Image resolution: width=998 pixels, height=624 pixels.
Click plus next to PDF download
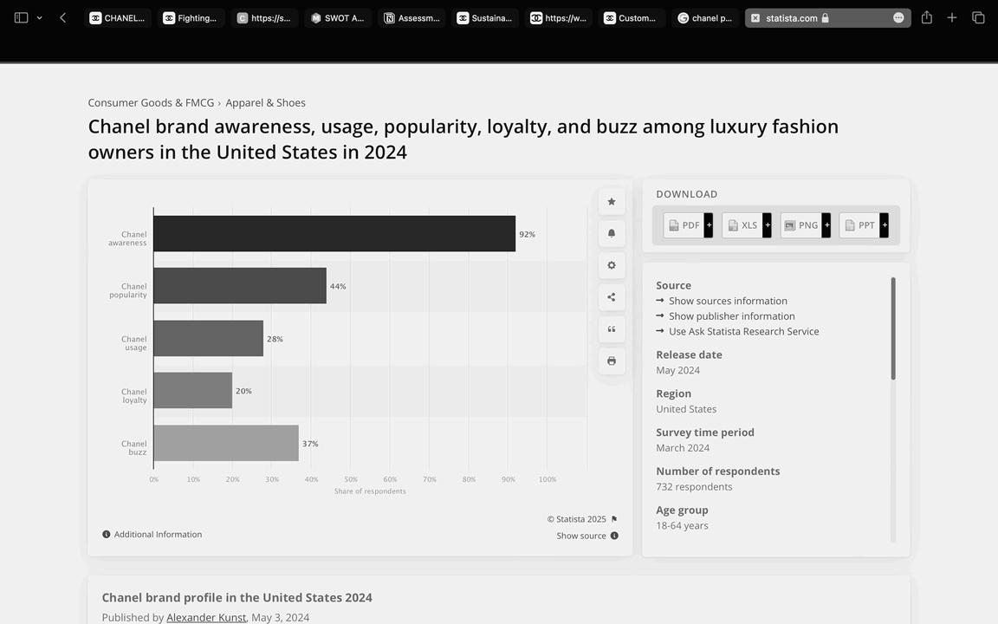point(709,225)
